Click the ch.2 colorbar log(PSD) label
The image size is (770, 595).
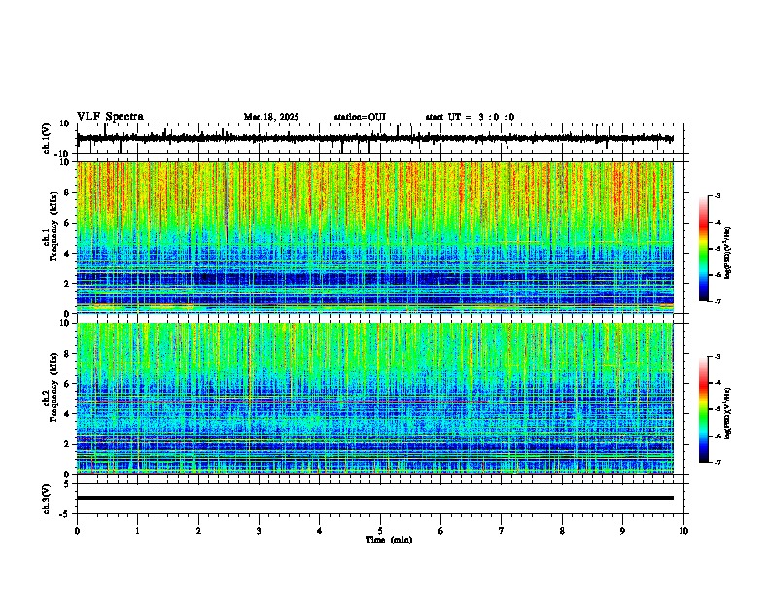(728, 413)
